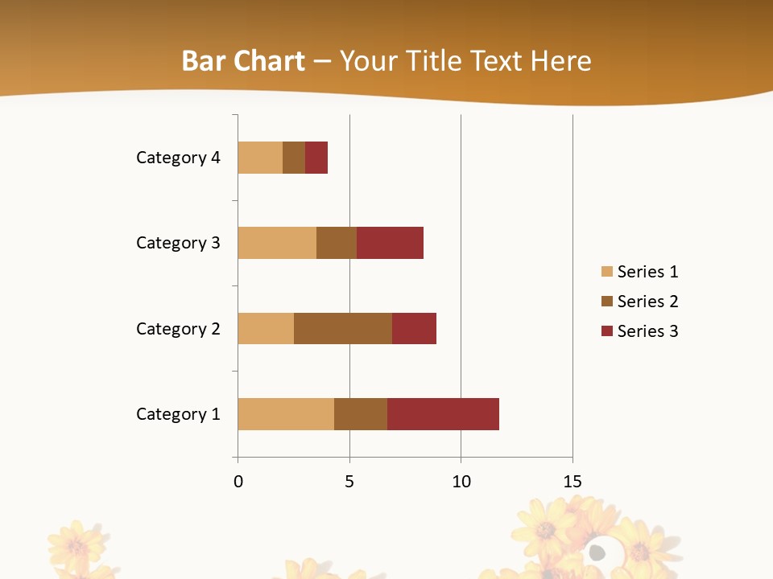Click the axis value 15 label

tap(572, 482)
